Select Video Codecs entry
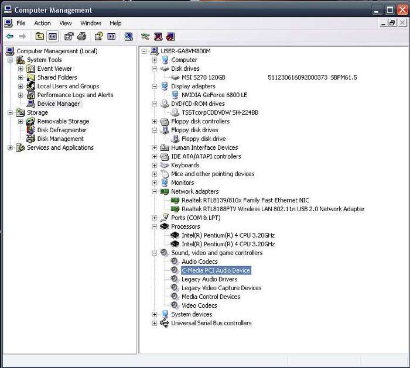Screen dimensions: 410x368 point(199,305)
